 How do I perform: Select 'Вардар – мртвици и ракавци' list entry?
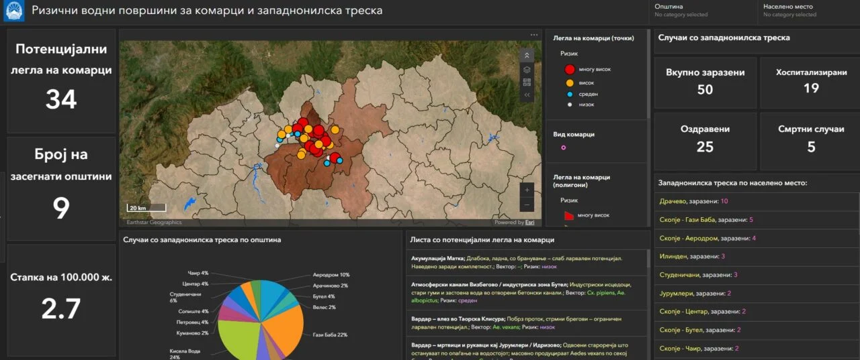pos(526,349)
